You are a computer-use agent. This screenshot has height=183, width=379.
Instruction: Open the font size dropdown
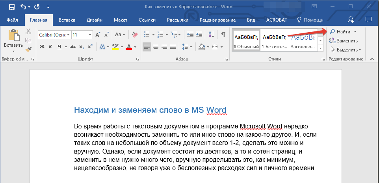pyautogui.click(x=91, y=35)
